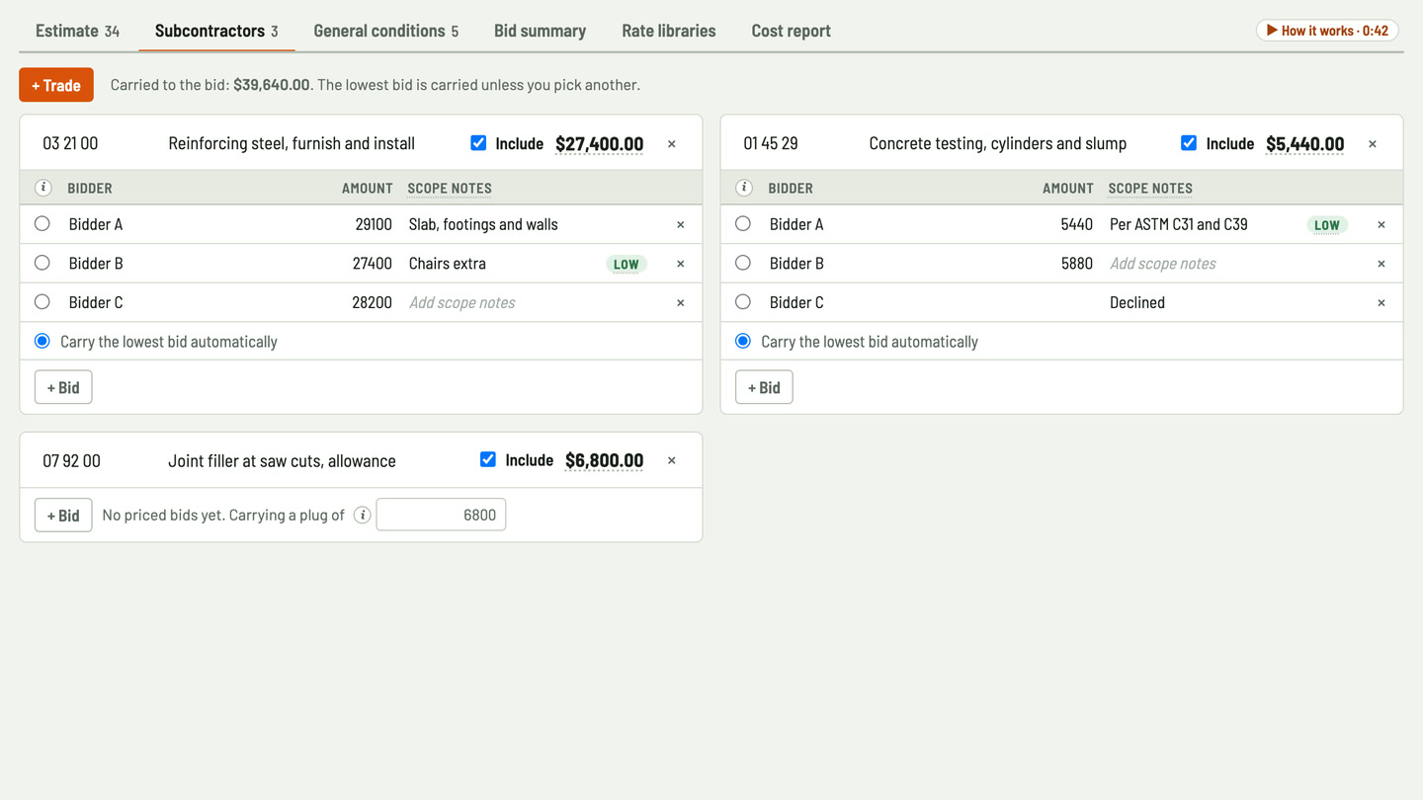This screenshot has width=1423, height=800.
Task: Remove the Concrete testing trade card
Action: point(1373,144)
